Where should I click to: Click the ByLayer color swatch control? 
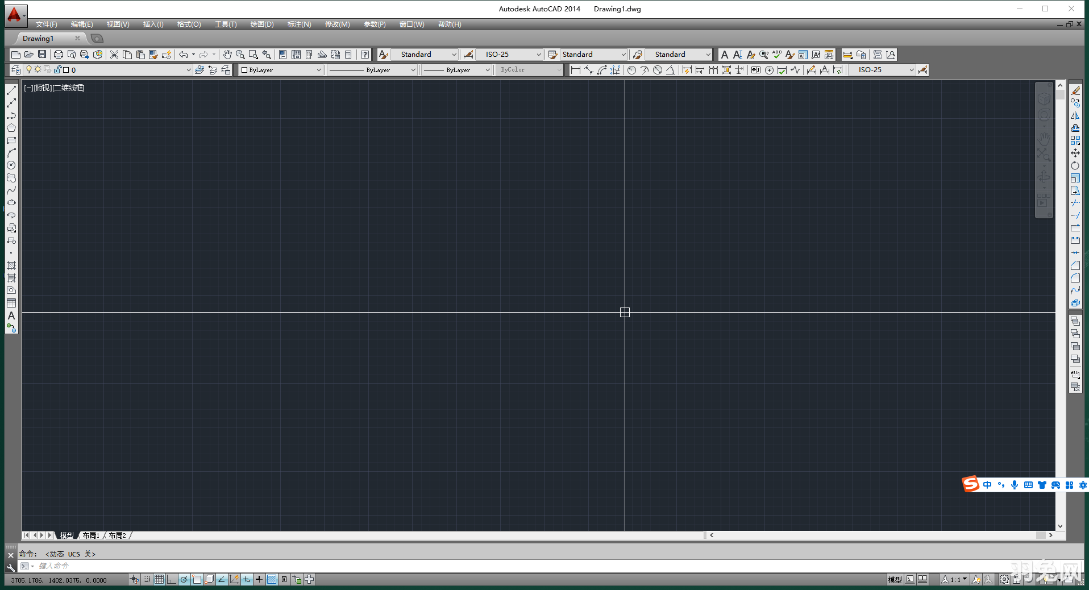pos(279,69)
